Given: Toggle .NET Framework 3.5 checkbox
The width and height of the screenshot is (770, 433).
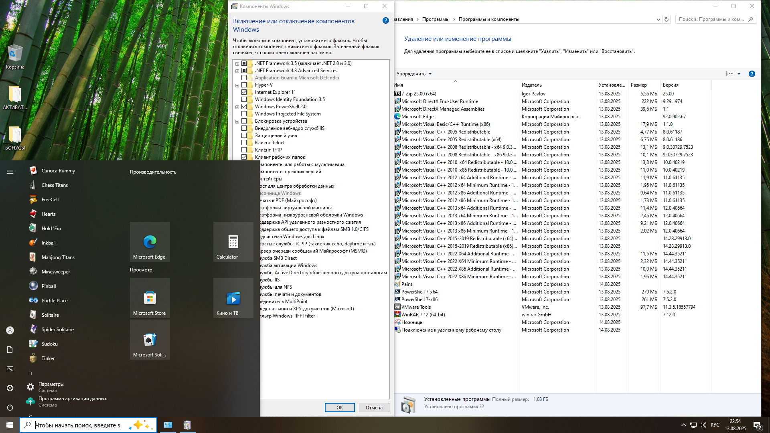Looking at the screenshot, I should pos(244,63).
